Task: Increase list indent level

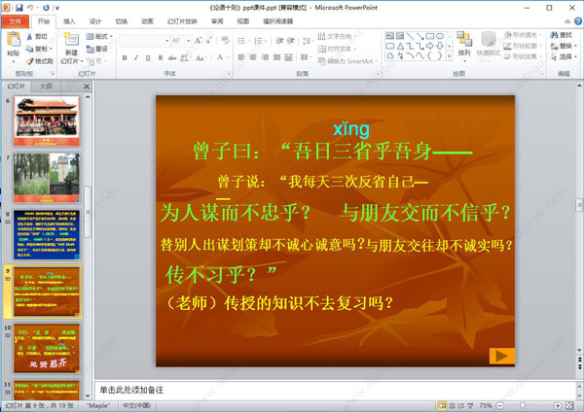Action: pyautogui.click(x=291, y=40)
